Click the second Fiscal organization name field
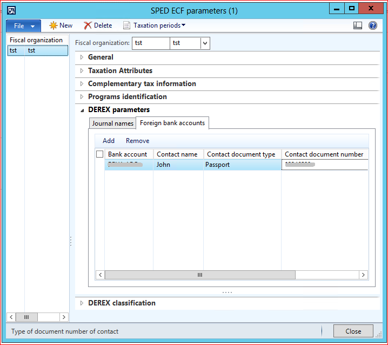The width and height of the screenshot is (388, 345). (185, 43)
